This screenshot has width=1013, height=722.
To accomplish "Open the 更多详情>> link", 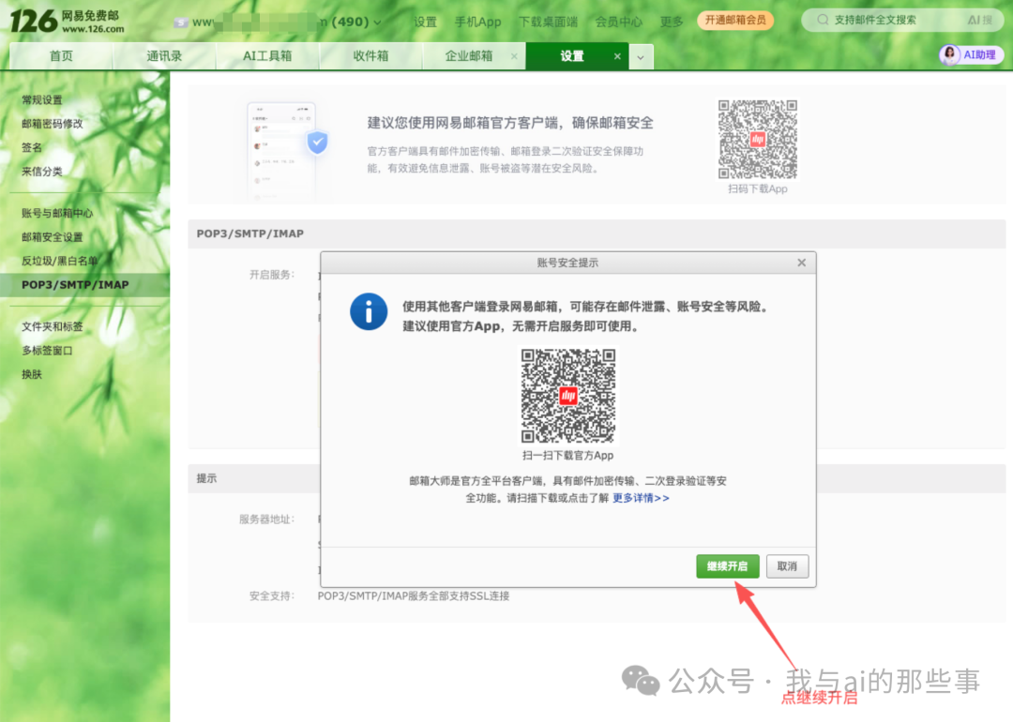I will 641,498.
